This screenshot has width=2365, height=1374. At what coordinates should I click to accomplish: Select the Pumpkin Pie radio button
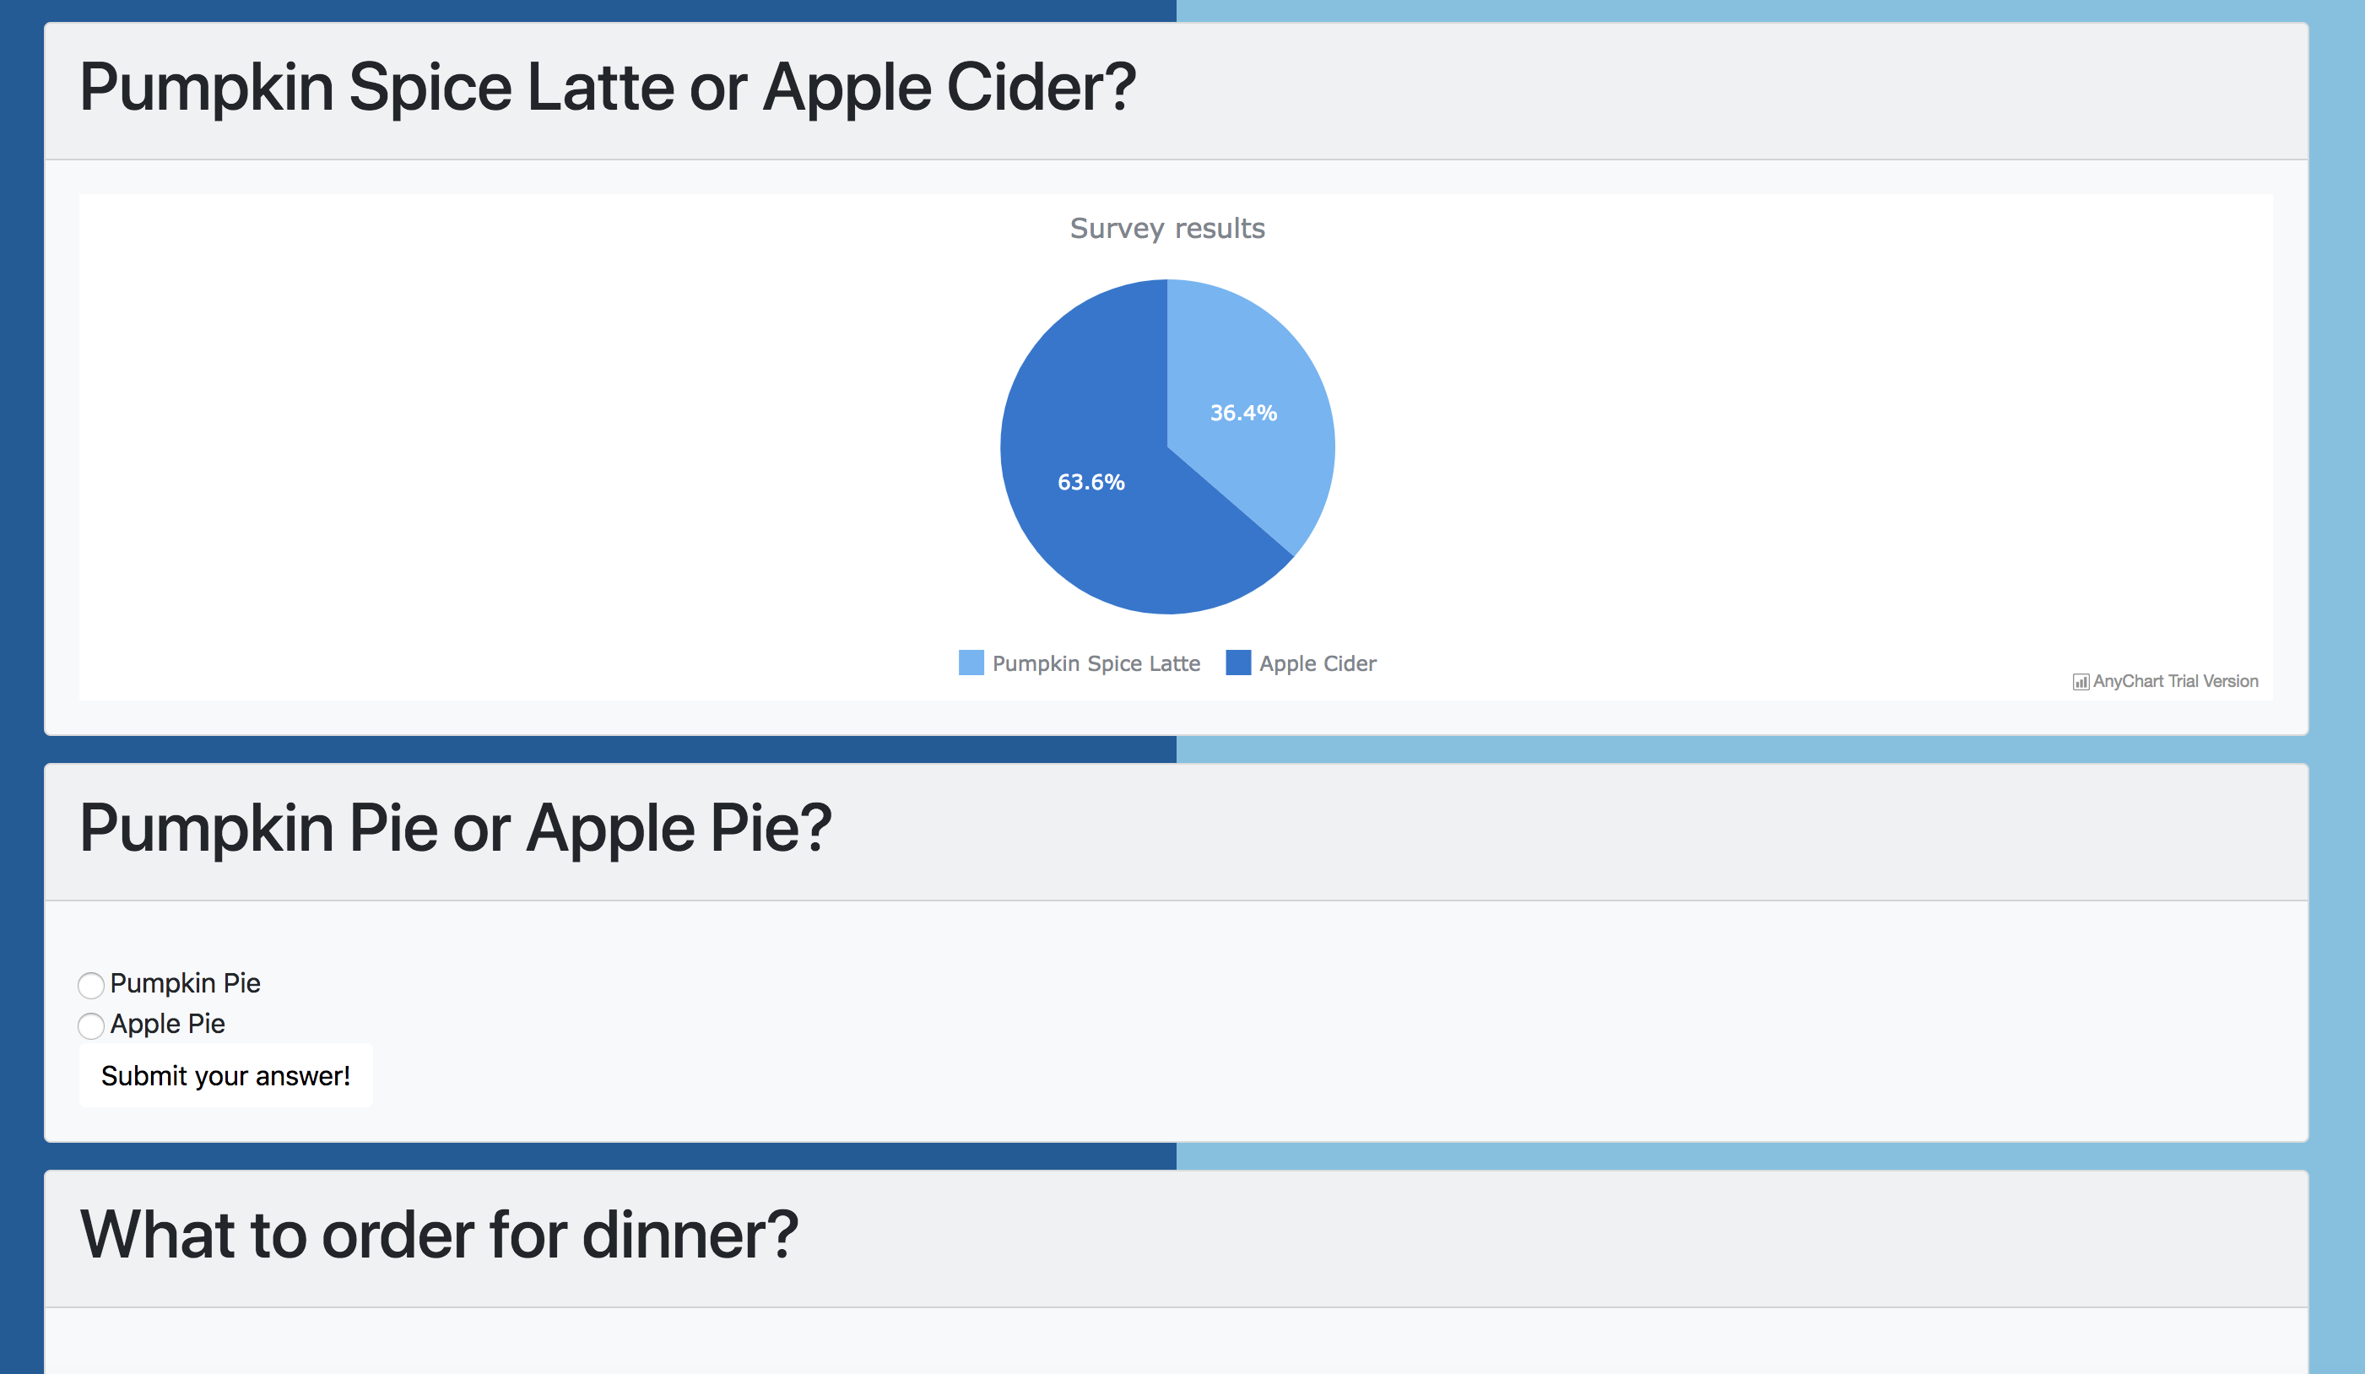coord(91,986)
